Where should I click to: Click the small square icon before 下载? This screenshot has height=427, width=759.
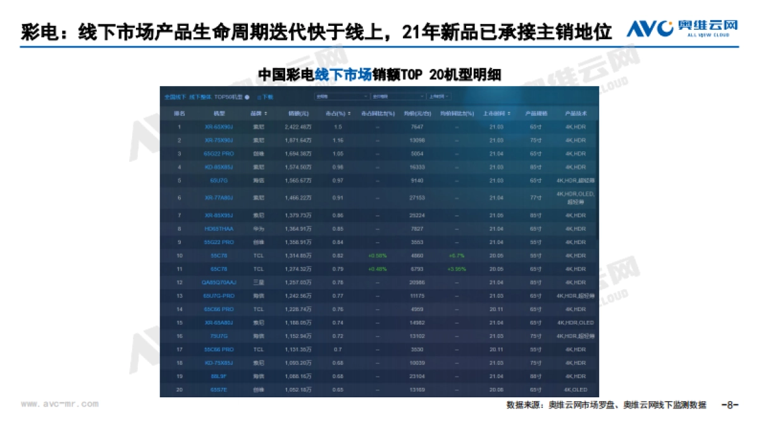click(x=258, y=96)
